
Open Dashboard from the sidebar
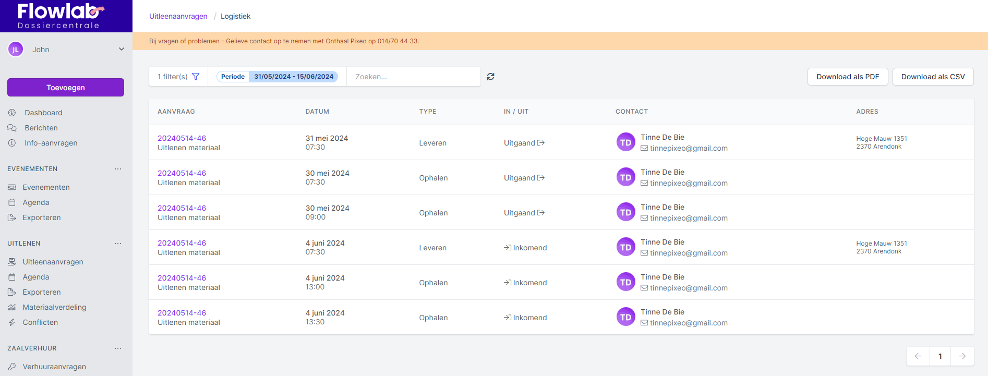[x=43, y=113]
